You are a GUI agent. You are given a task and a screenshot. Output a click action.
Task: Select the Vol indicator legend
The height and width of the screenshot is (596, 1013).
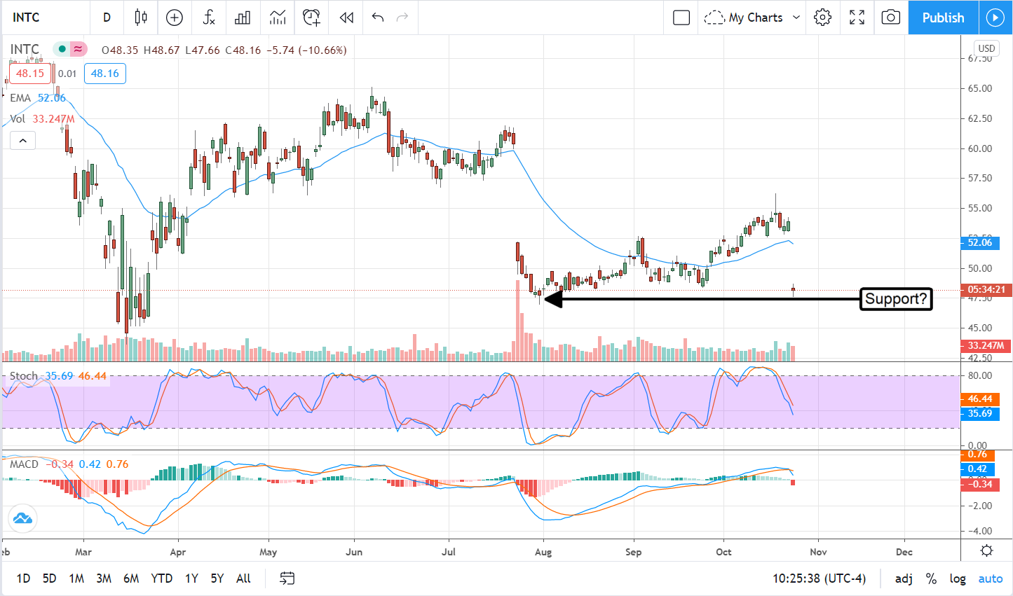pos(18,119)
